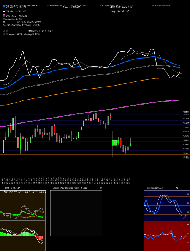Click the '200 Day = 1832.32' legend text
Image resolution: width=190 pixels, height=251 pixels.
coord(17,16)
